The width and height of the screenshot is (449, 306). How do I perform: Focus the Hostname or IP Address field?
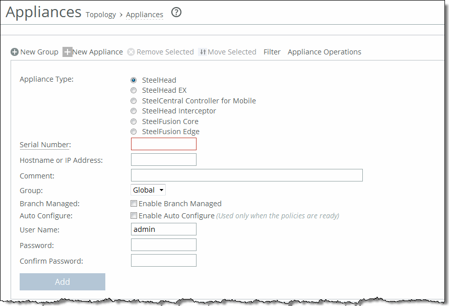[x=164, y=160]
